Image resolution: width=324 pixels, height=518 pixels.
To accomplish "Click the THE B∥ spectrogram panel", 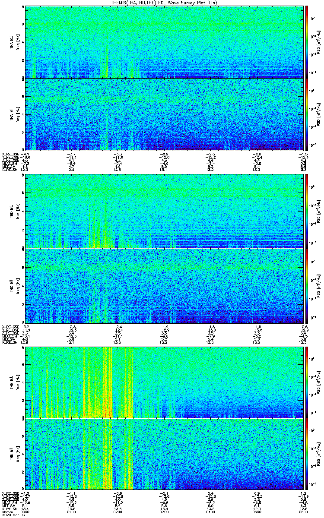I will click(164, 454).
